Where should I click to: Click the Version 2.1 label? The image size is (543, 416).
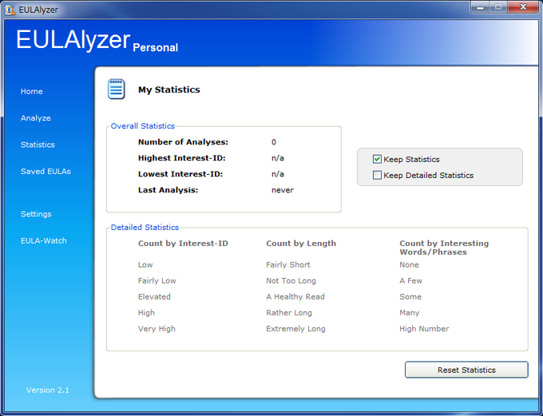[47, 390]
